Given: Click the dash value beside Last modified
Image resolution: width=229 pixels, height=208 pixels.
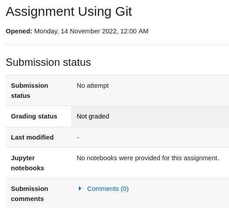Looking at the screenshot, I should tap(78, 137).
